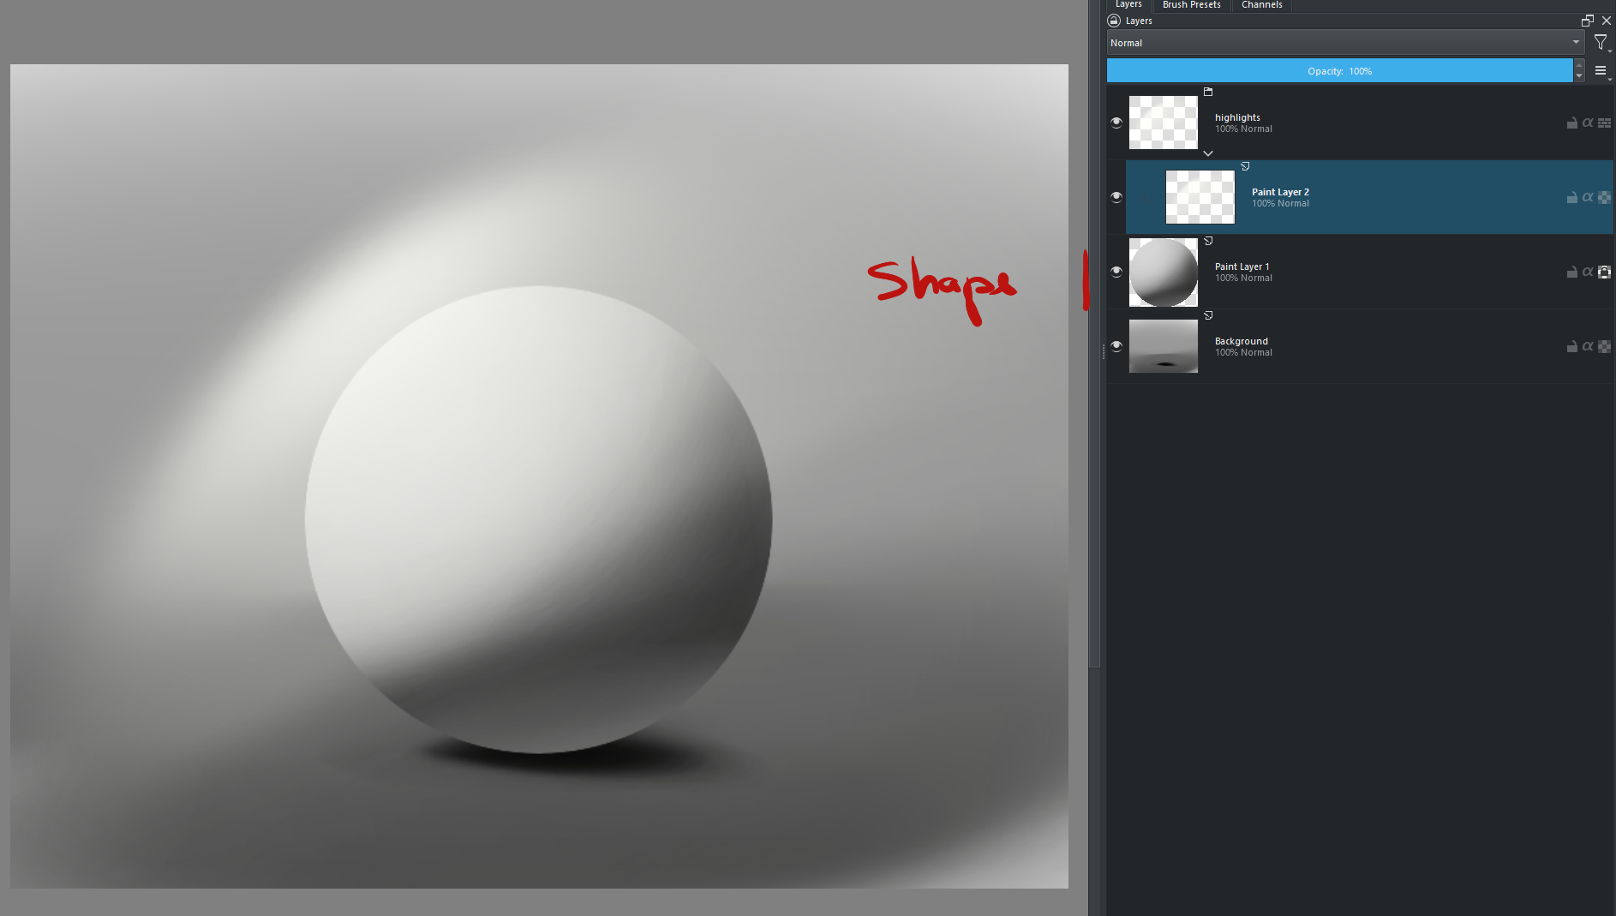The image size is (1616, 916).
Task: Switch to the Channels tab
Action: click(x=1261, y=5)
